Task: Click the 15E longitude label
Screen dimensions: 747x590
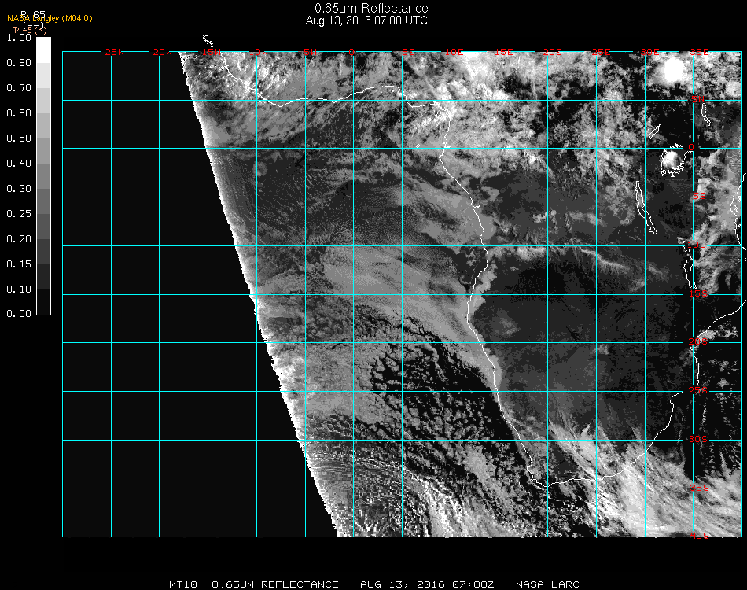Action: (503, 52)
